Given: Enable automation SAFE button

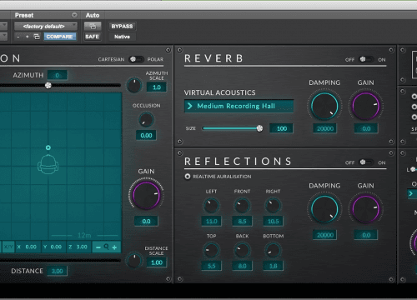Looking at the screenshot, I should pyautogui.click(x=93, y=37).
